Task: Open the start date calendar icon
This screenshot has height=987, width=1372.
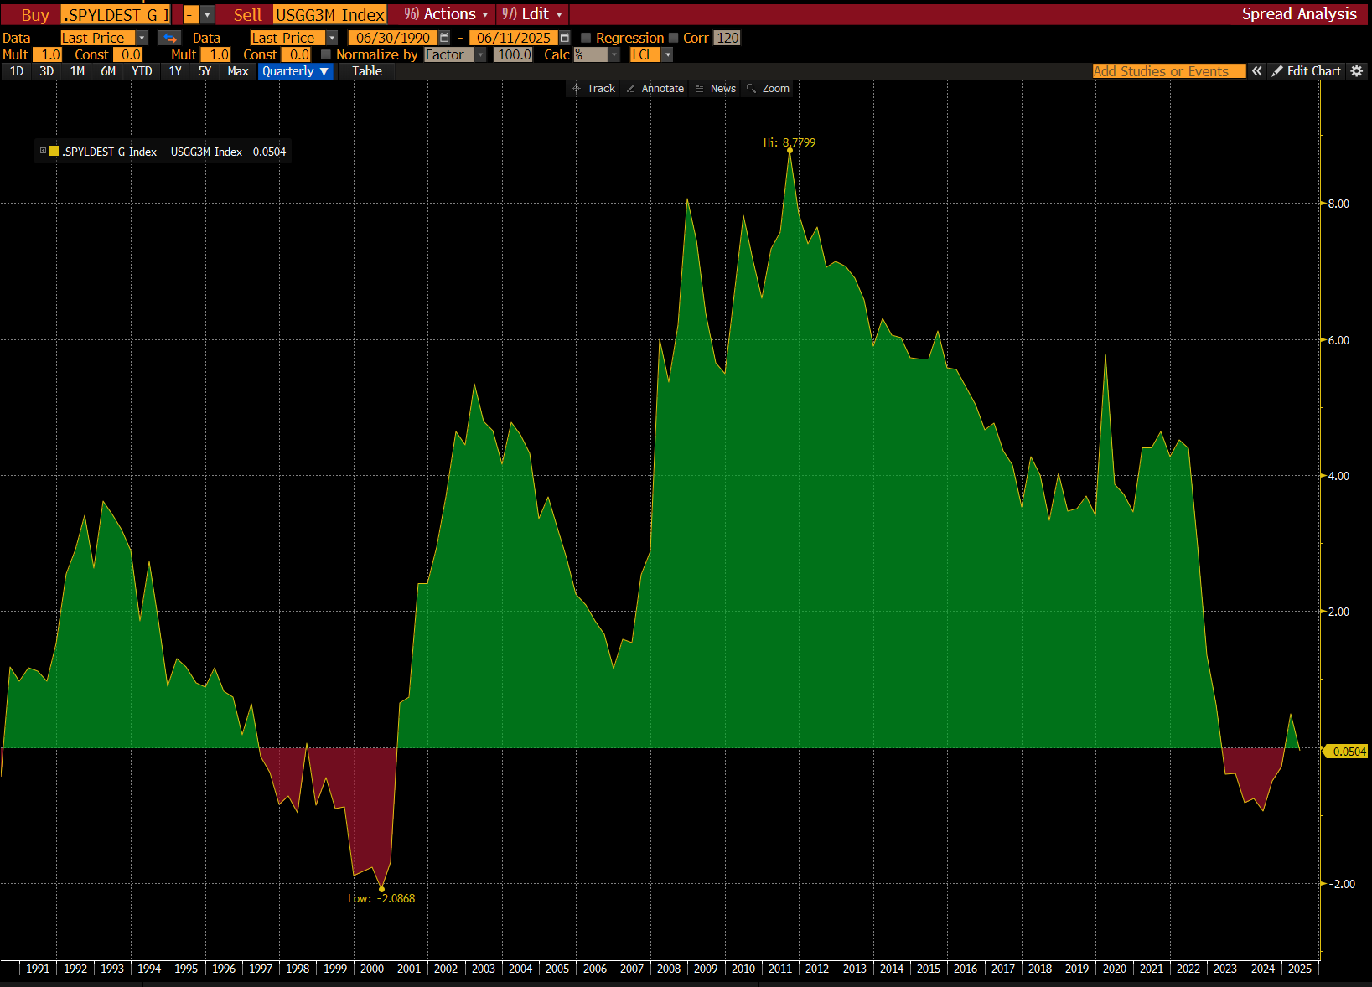Action: (x=445, y=38)
